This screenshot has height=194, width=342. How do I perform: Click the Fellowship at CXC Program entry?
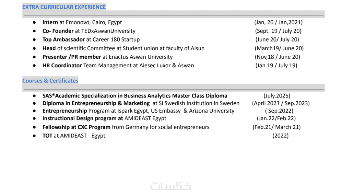coord(126,127)
